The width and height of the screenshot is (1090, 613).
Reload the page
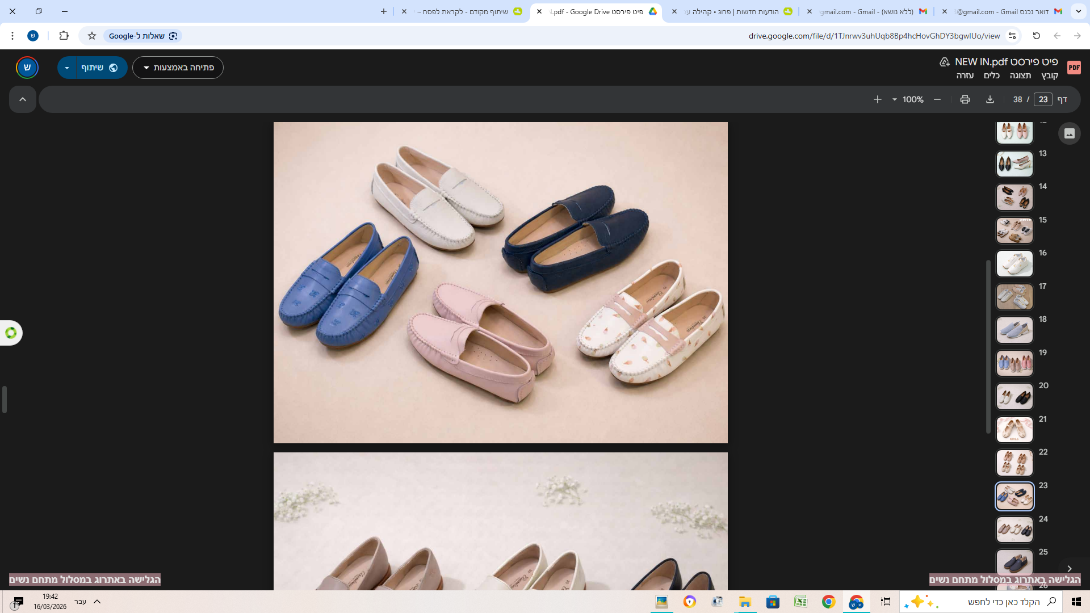click(x=1036, y=36)
